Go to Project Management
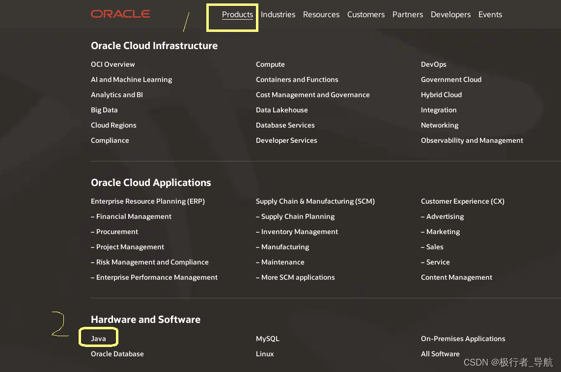 point(127,247)
